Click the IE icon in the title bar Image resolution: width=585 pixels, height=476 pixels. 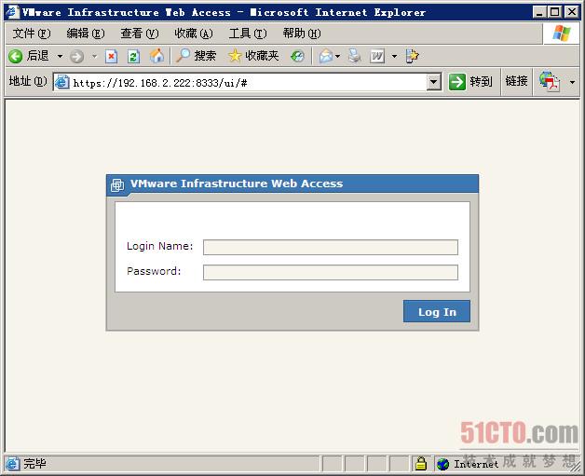coord(12,12)
